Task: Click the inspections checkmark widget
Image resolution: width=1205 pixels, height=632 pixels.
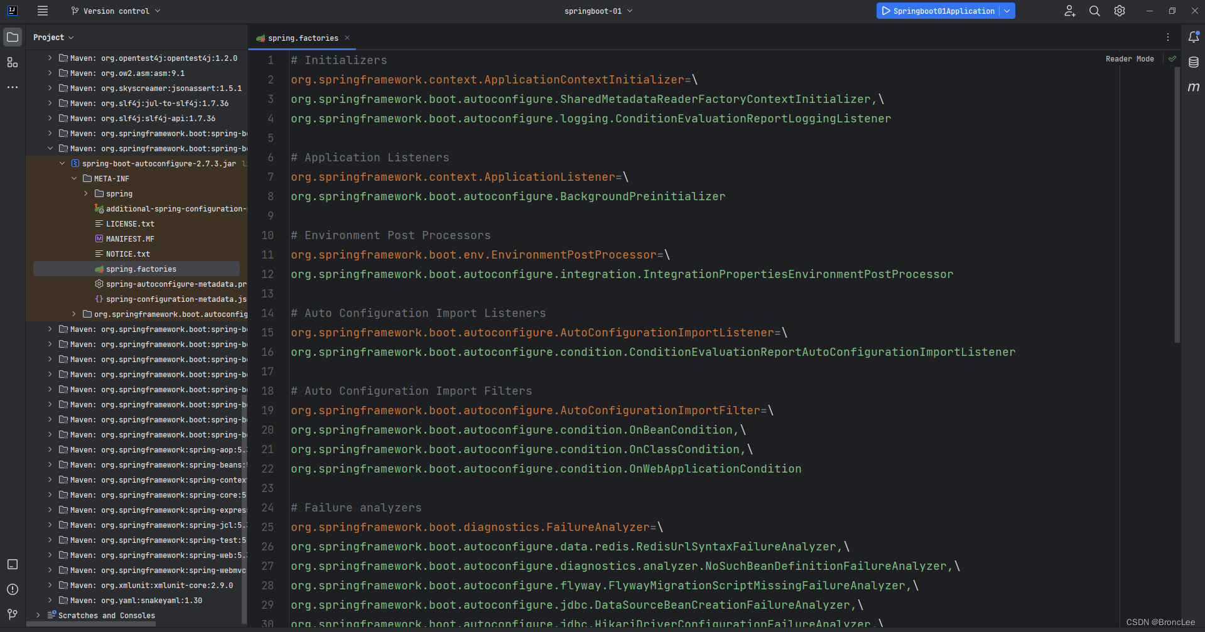Action: [1172, 58]
